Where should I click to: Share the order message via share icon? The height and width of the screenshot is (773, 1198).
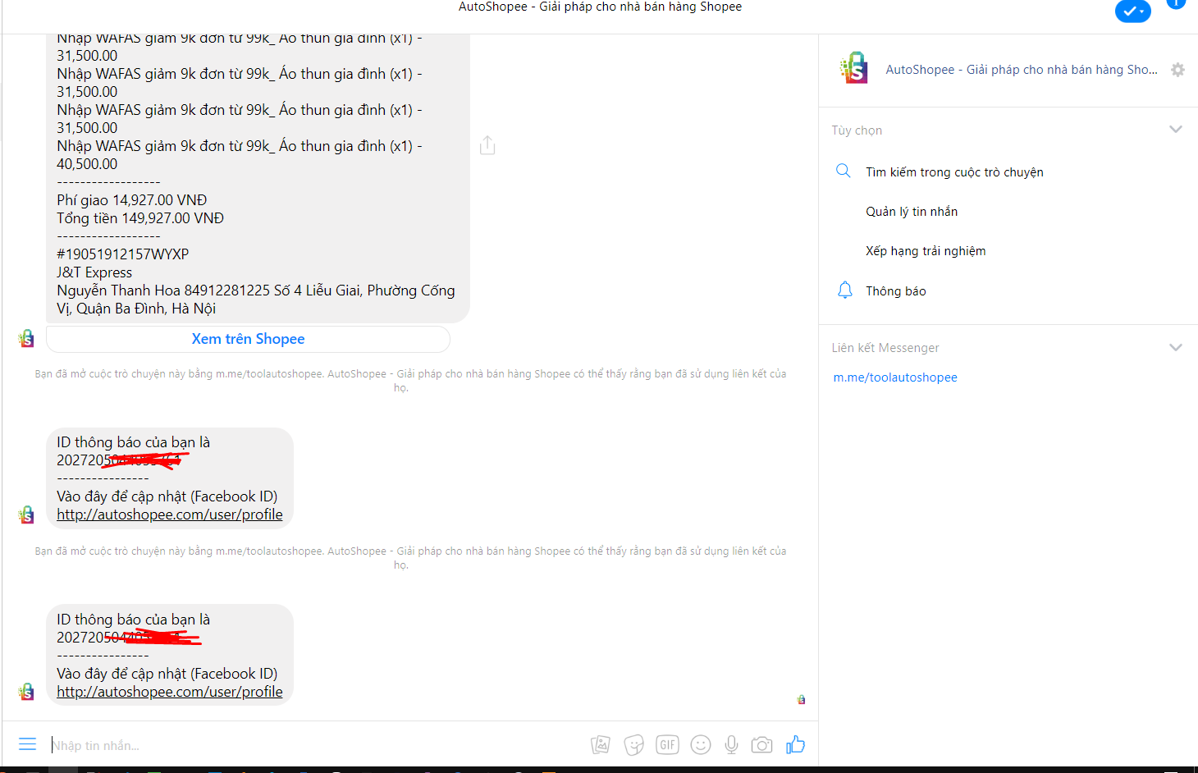[487, 145]
